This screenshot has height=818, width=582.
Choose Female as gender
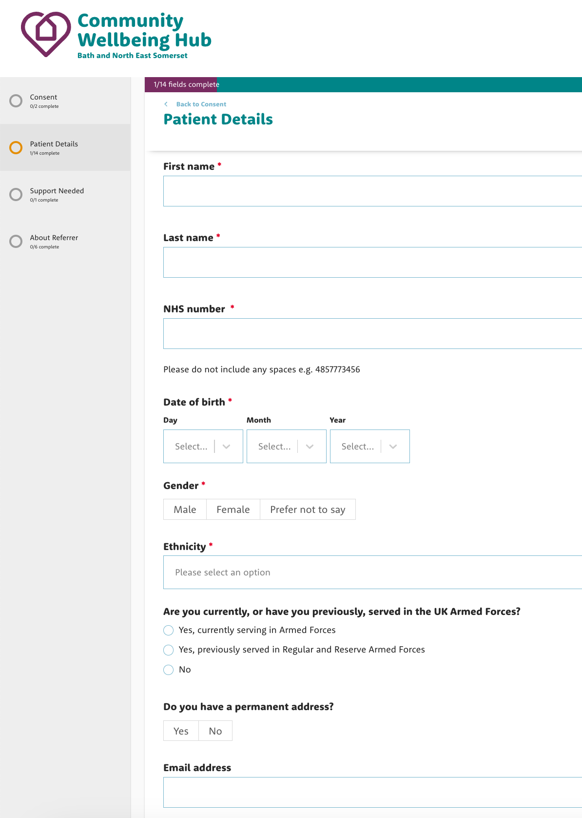coord(233,510)
